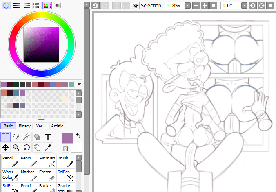The width and height of the screenshot is (276, 192).
Task: Rotate canvas counterclockwise
Action: pos(253,6)
